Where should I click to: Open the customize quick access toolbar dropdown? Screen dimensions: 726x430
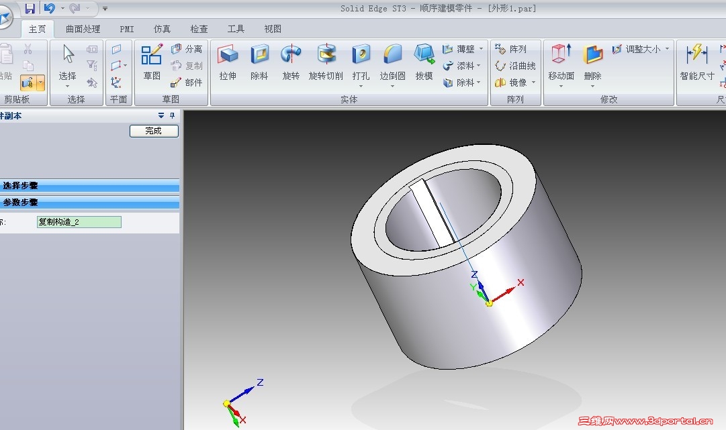(105, 8)
